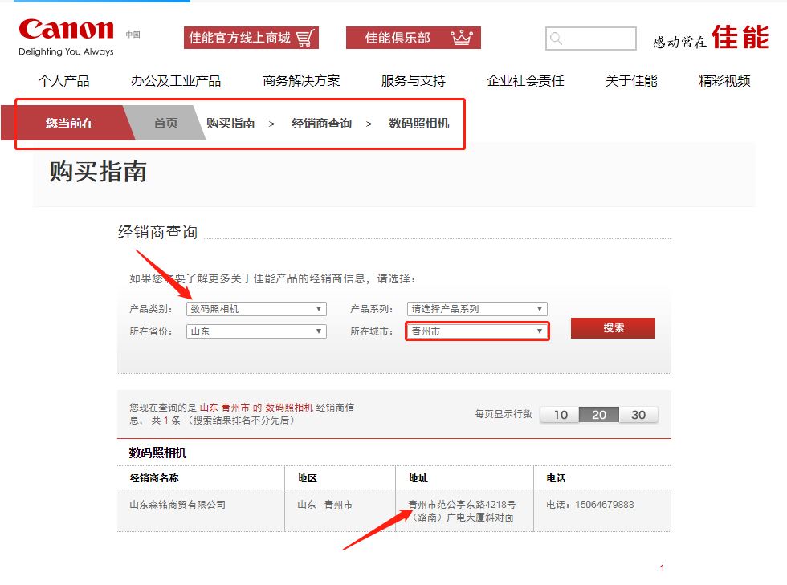The image size is (787, 585).
Task: Open the 所在城市 dropdown showing 青州市
Action: tap(477, 331)
